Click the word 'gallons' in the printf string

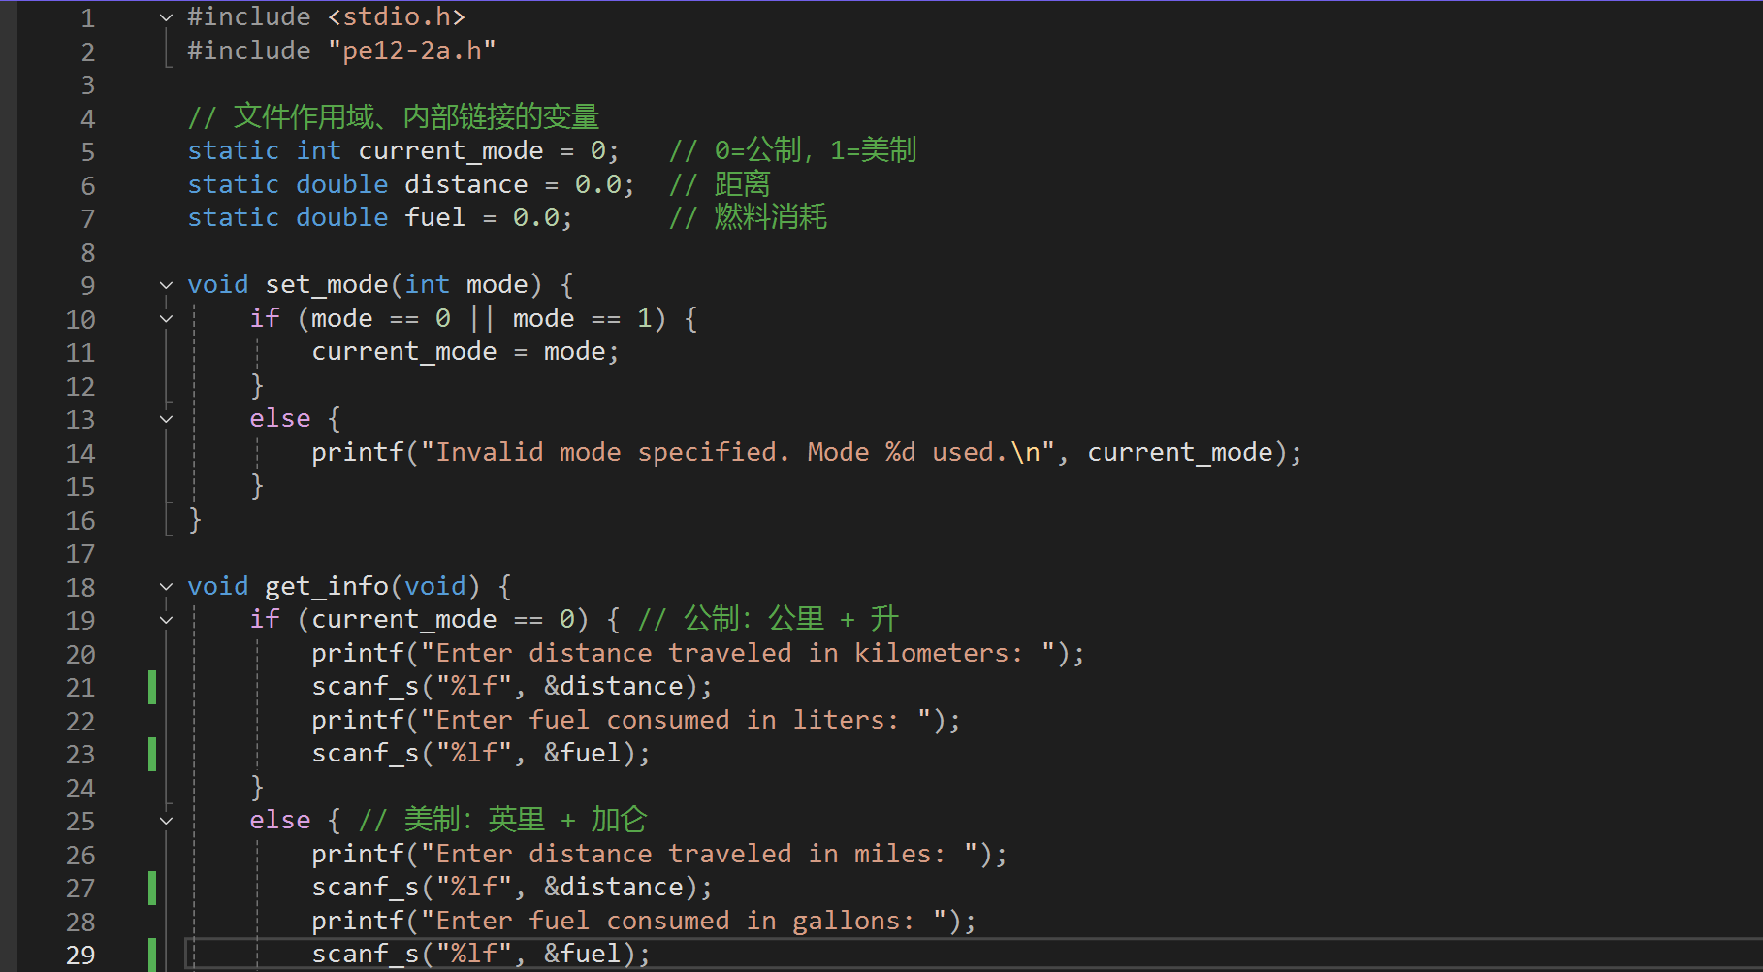coord(847,922)
